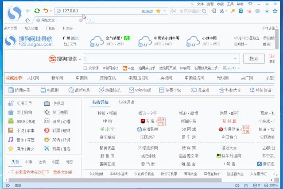Open address bar dropdown arrow
Viewport: 283px width, 189px height.
tap(165, 11)
